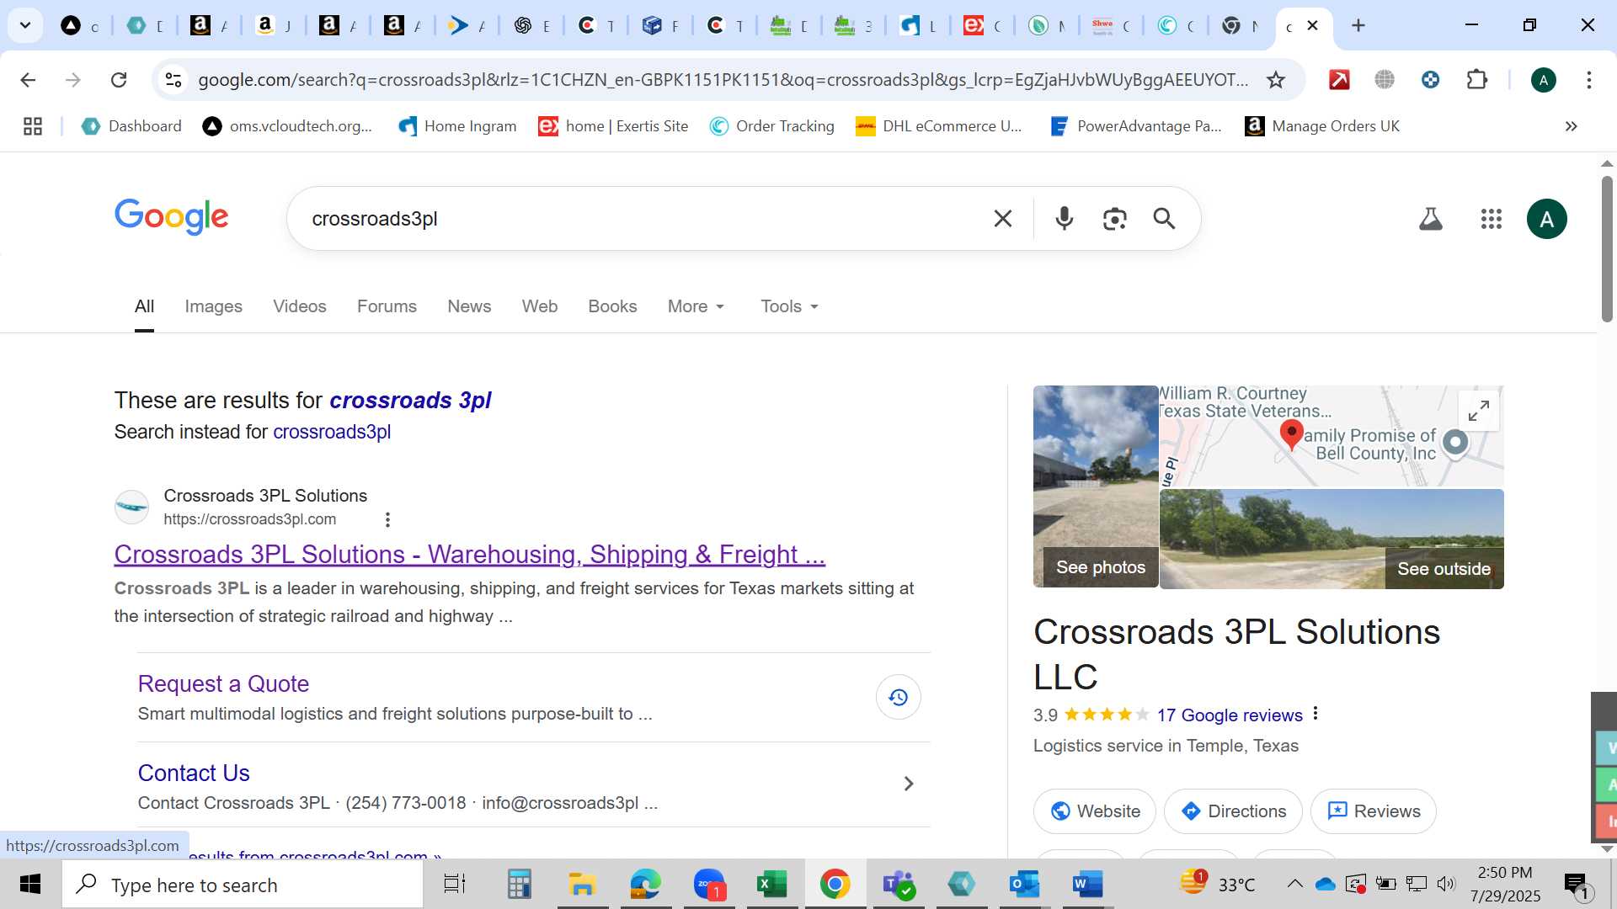Open the Google logo homepage
The height and width of the screenshot is (909, 1617).
tap(172, 217)
